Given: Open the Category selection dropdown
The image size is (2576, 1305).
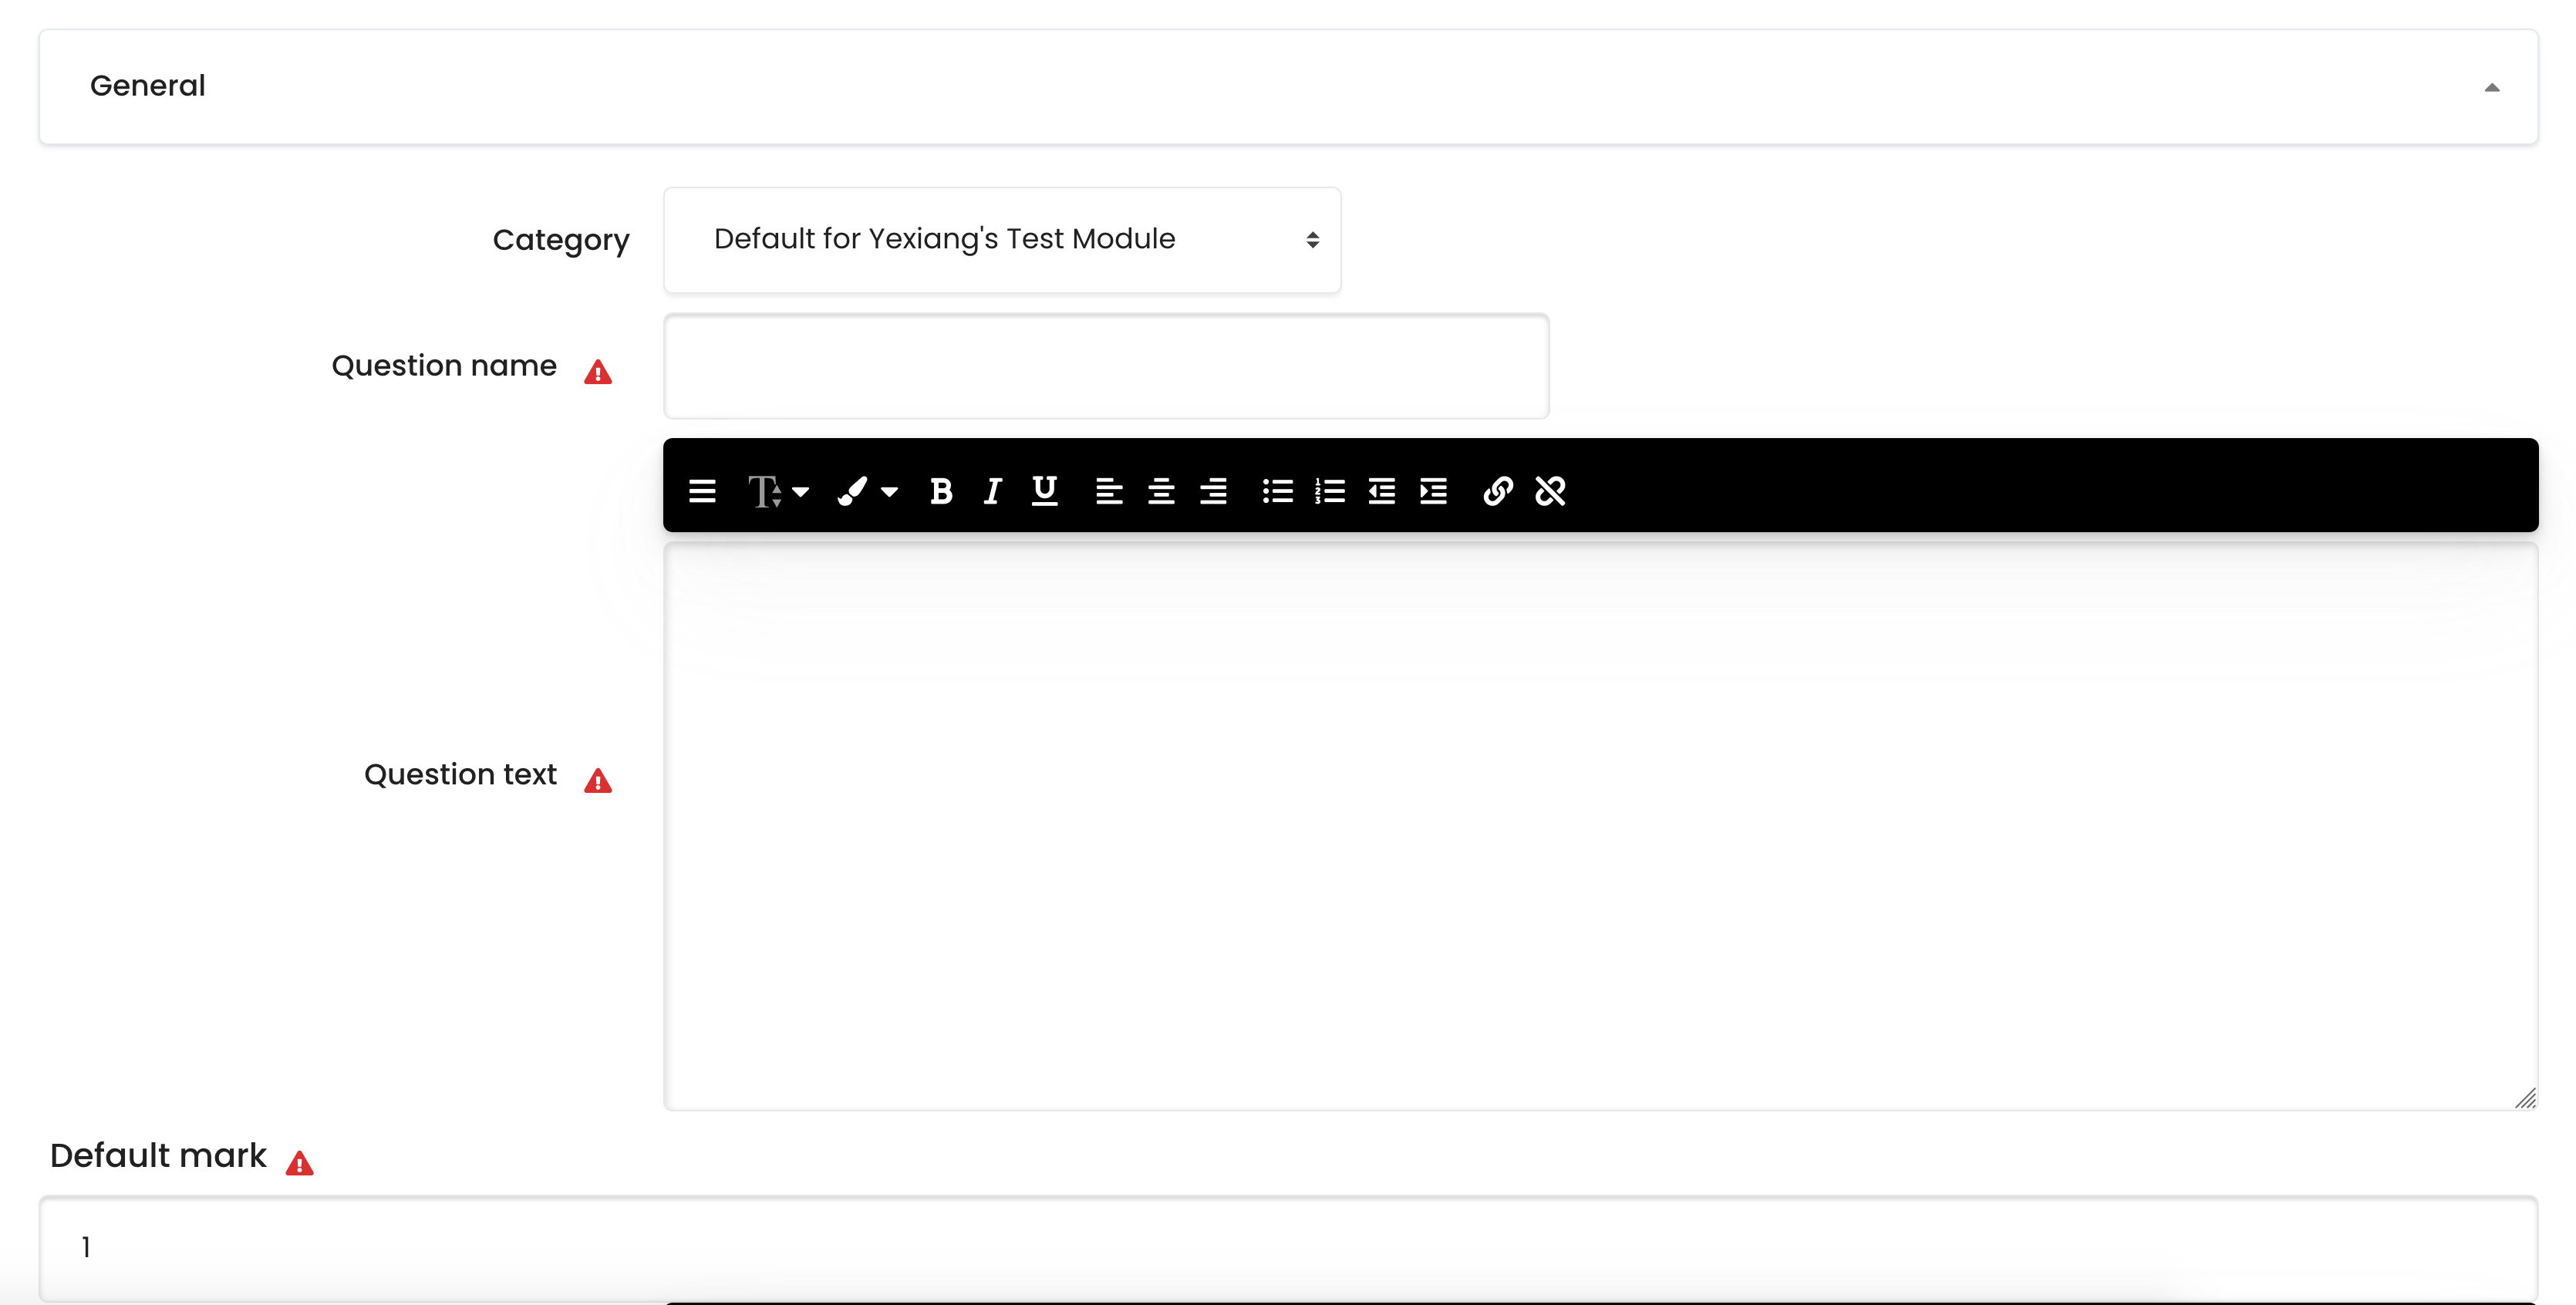Looking at the screenshot, I should (x=1002, y=240).
